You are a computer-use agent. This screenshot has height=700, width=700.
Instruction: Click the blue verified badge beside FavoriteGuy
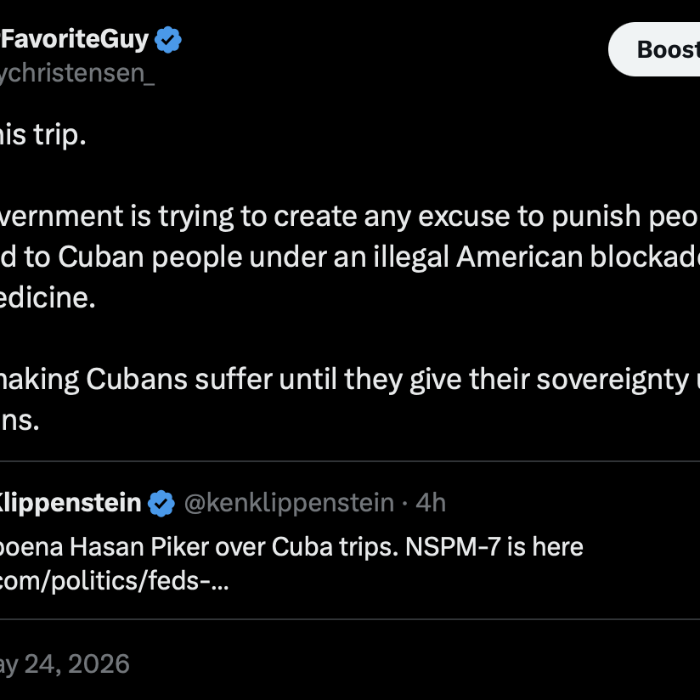168,40
